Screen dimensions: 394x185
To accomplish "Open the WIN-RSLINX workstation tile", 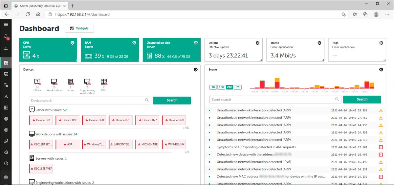I will click(174, 144).
